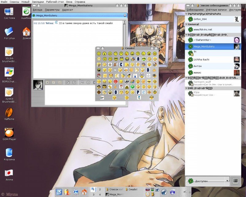246x197 pixels.
Task: Click the buddy avatar thumbnail in chat
Action: pyautogui.click(x=38, y=85)
